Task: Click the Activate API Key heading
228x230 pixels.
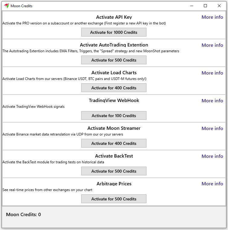Action: (x=114, y=17)
